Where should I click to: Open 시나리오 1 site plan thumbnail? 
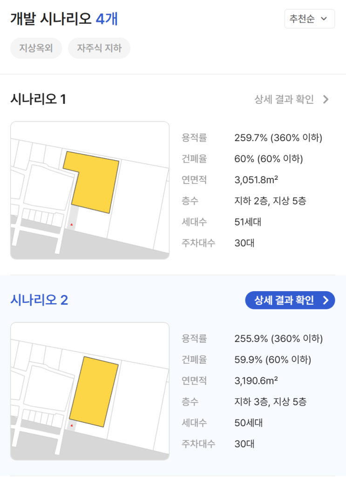click(90, 191)
